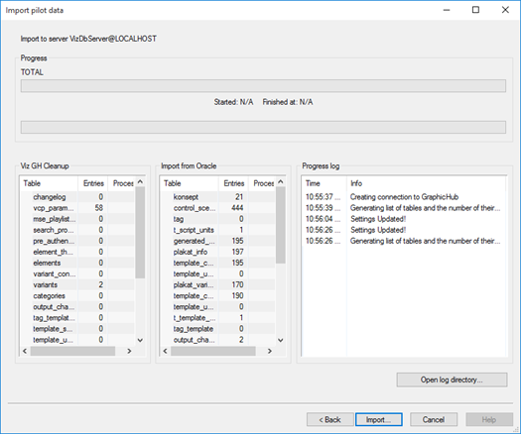Select the plakat_info row

click(x=218, y=252)
